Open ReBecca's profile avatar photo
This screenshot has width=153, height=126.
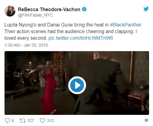(x=10, y=11)
